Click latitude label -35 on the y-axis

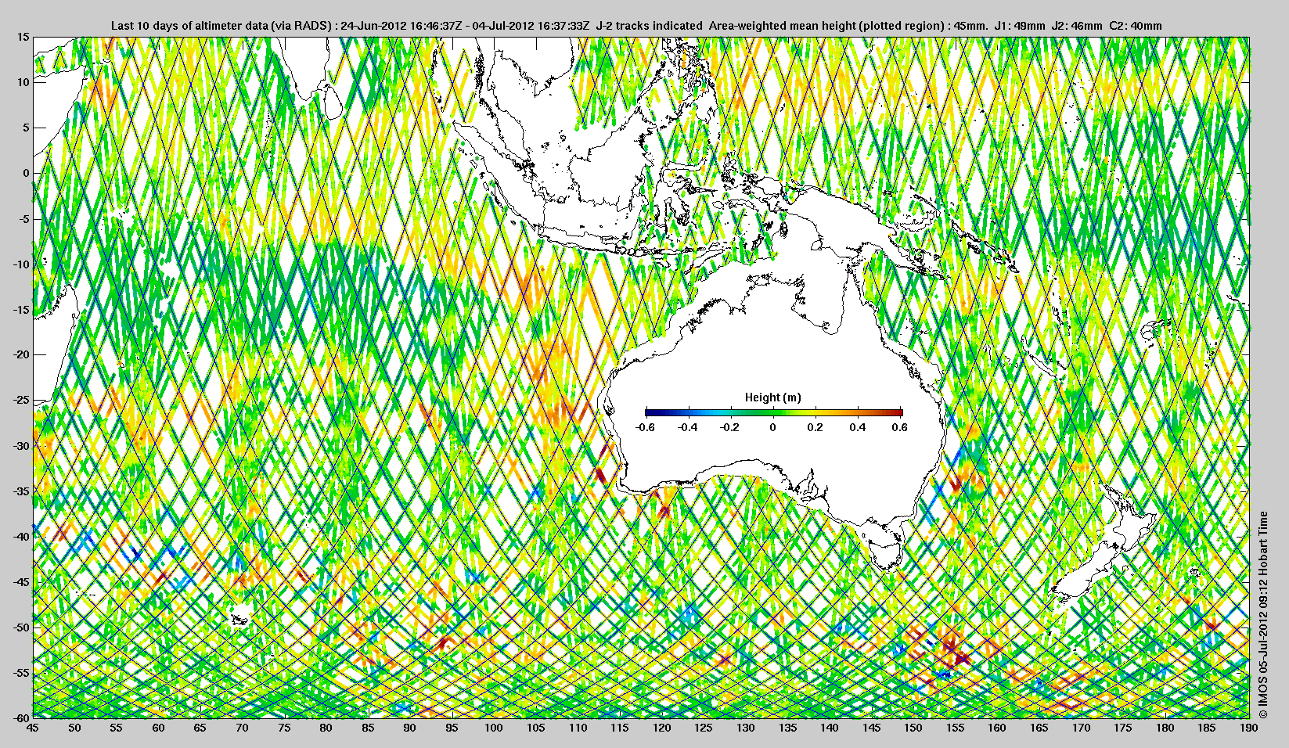click(21, 491)
